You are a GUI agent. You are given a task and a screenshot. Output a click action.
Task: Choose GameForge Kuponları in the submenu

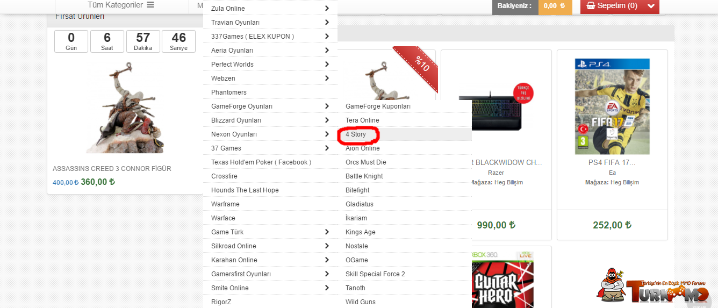coord(405,106)
